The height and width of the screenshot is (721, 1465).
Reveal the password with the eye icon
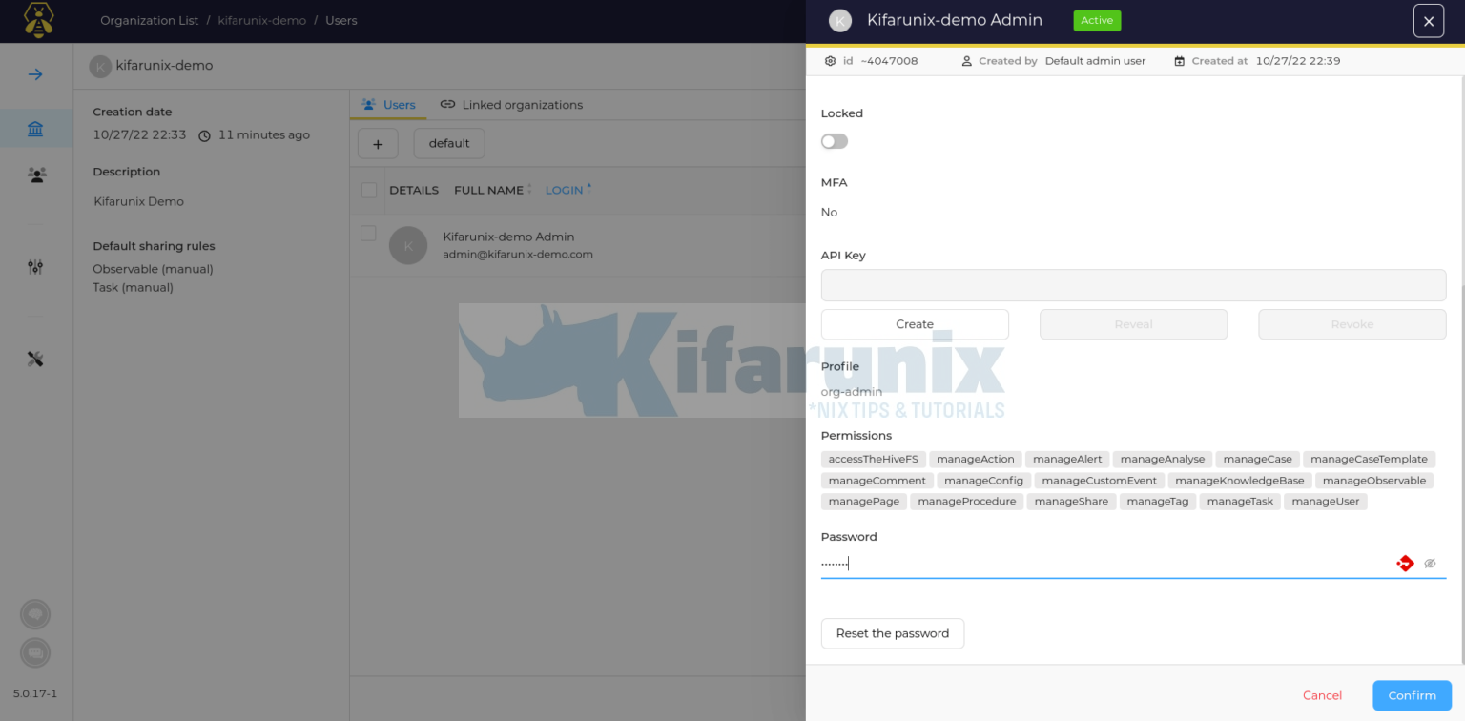tap(1430, 563)
